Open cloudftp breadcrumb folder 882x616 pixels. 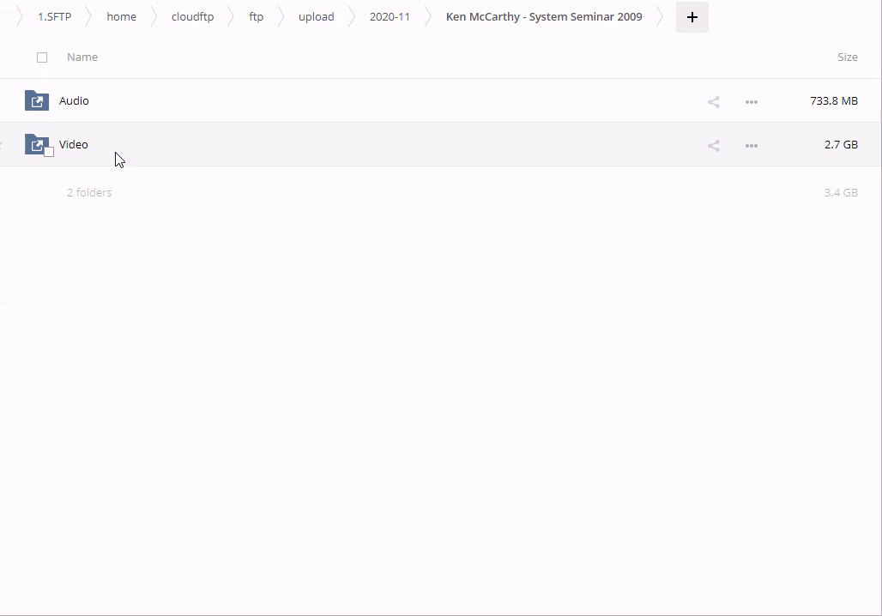click(192, 17)
